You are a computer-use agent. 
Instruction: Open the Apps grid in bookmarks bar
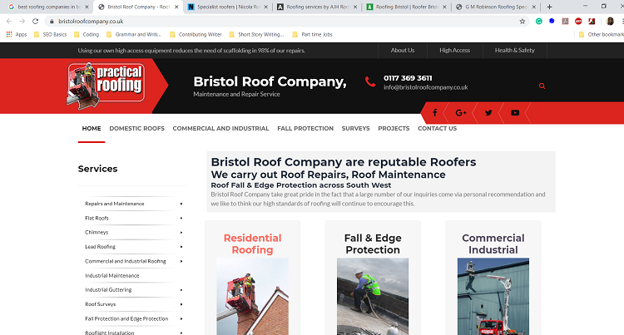[17, 35]
